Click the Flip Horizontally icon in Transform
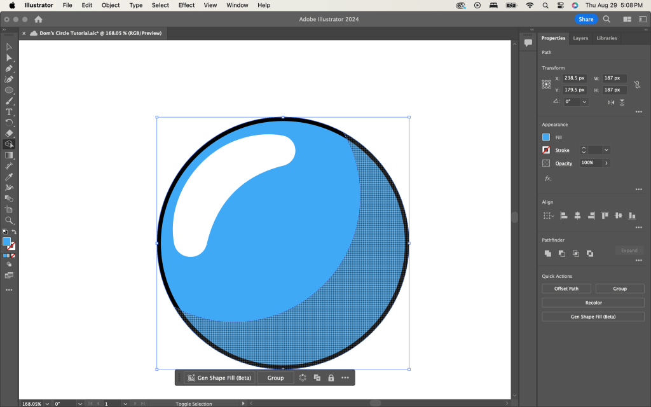651x407 pixels. [x=611, y=102]
